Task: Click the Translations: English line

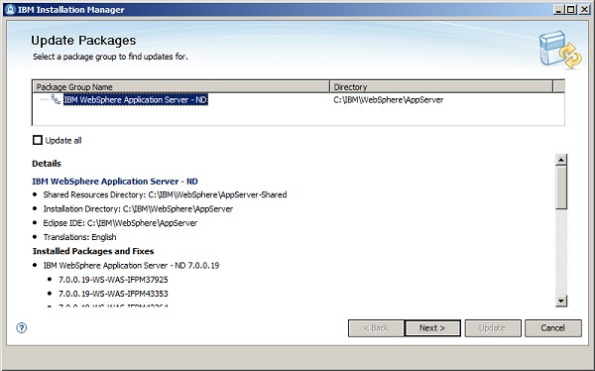Action: pyautogui.click(x=79, y=237)
